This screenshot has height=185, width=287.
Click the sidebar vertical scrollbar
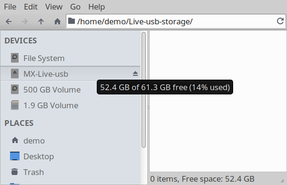pyautogui.click(x=143, y=90)
